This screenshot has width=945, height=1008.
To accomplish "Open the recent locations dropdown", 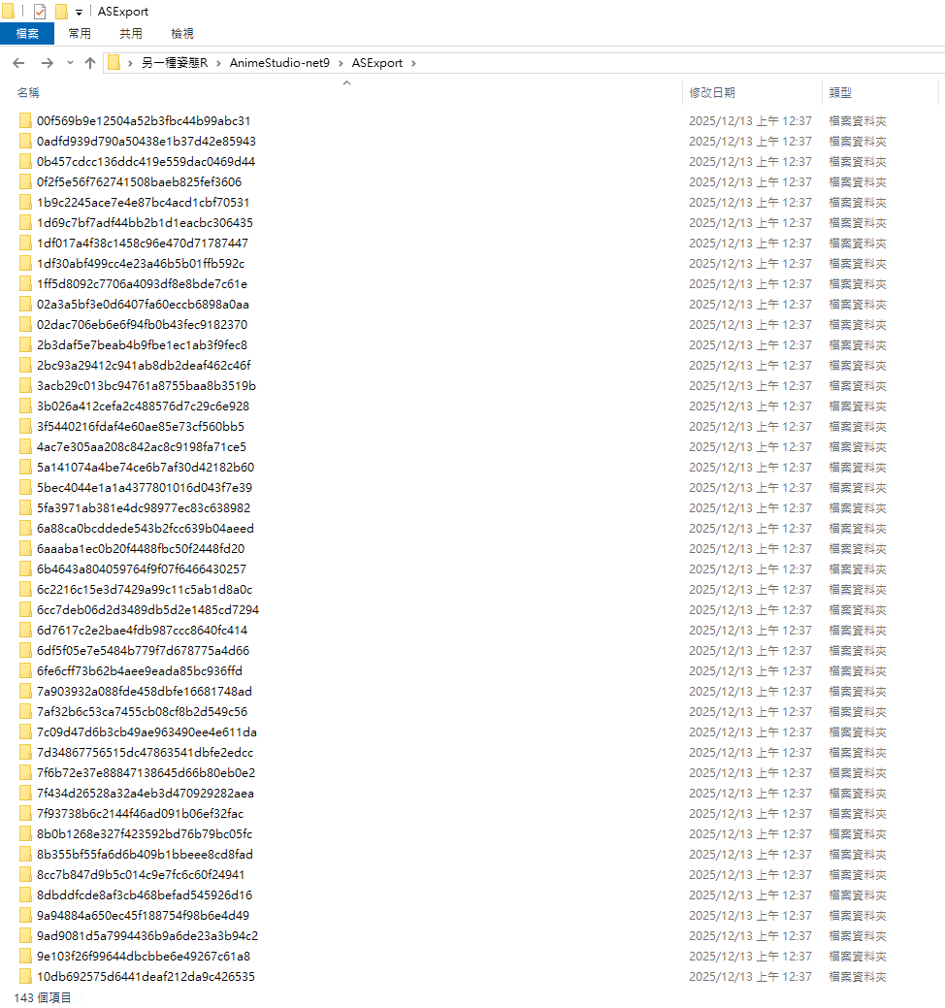I will pos(70,63).
